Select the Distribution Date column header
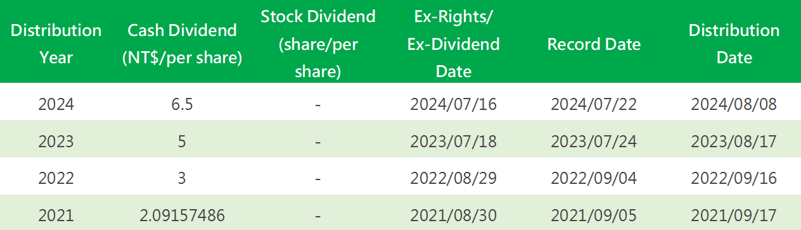The height and width of the screenshot is (230, 801). point(734,44)
